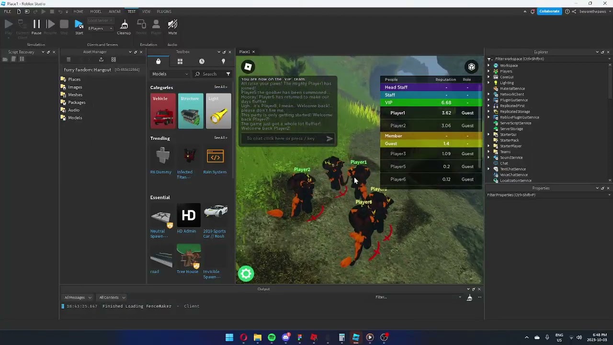This screenshot has width=613, height=345.
Task: Switch to the PLUGINS ribbon tab
Action: [164, 11]
